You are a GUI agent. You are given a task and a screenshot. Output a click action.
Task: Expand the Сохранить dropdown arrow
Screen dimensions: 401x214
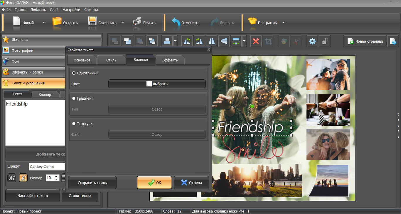point(123,22)
